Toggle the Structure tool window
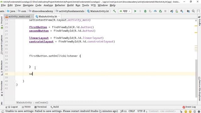This screenshot has height=113, width=201. click(x=2, y=68)
